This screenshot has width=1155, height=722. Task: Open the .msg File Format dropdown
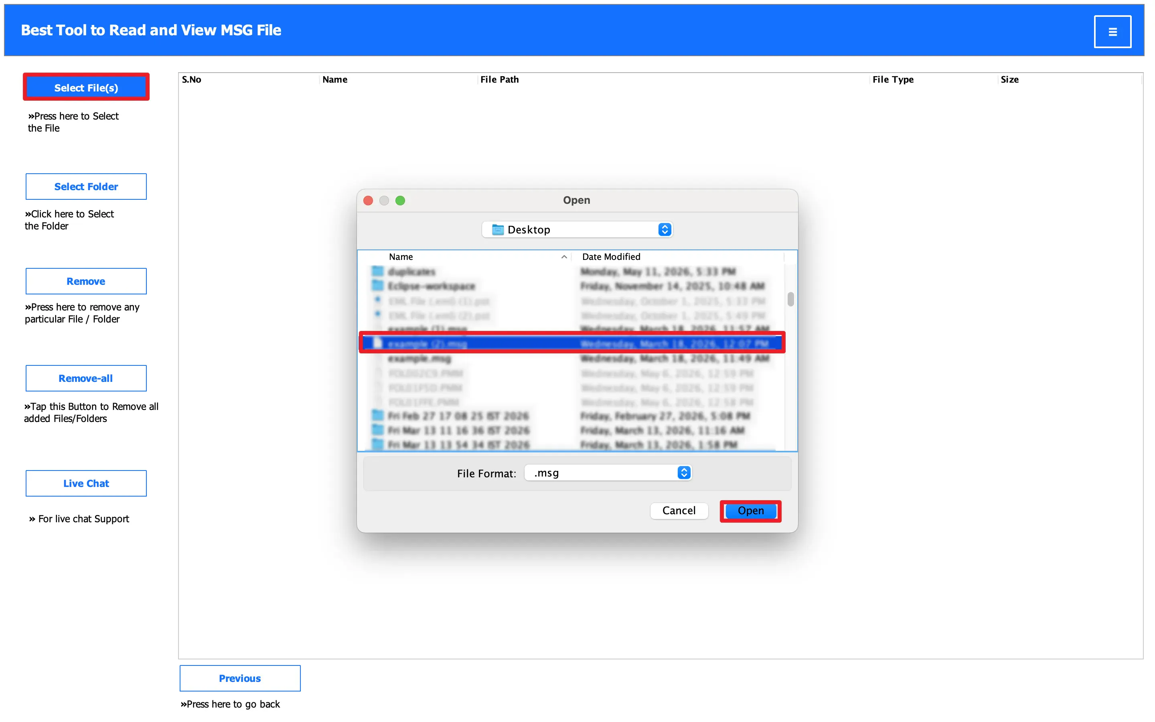click(x=608, y=473)
